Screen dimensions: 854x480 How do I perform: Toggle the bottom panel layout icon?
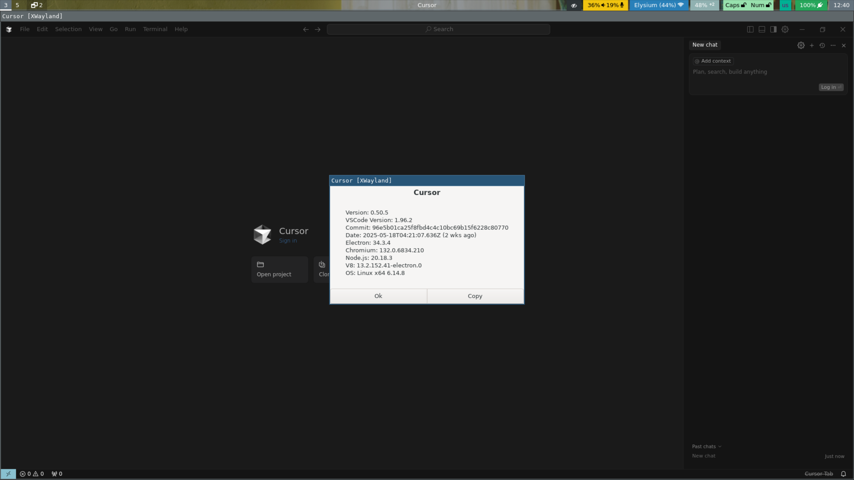click(762, 29)
